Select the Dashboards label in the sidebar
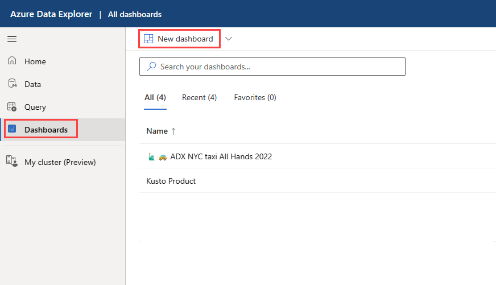 [46, 130]
